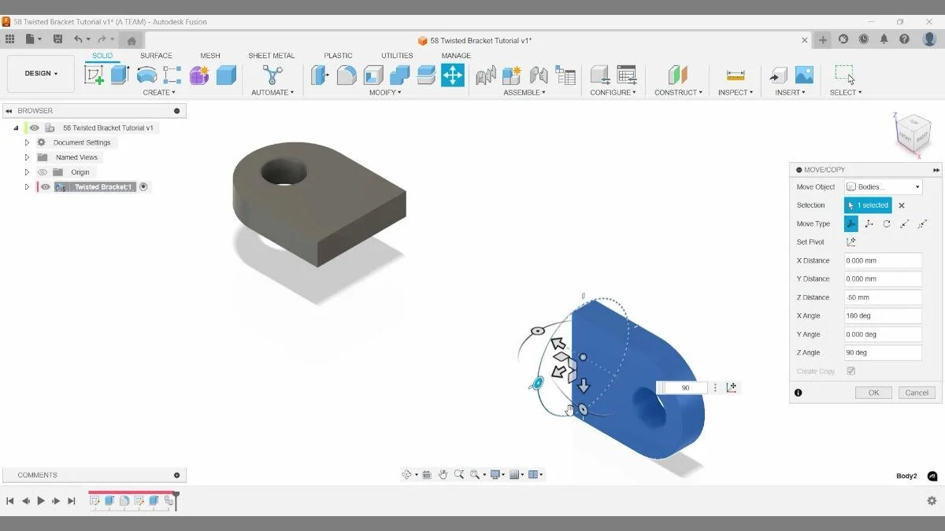Select Point to Position move type
The height and width of the screenshot is (531, 945).
point(922,224)
